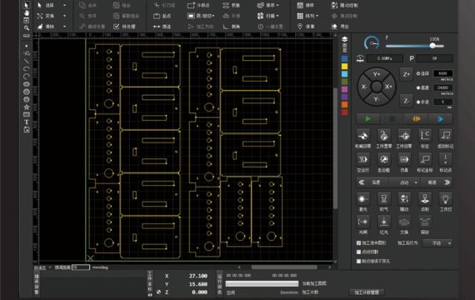Screen dimensions: 475x300
Task: Select the orange layer color swatch
Action: click(x=344, y=104)
